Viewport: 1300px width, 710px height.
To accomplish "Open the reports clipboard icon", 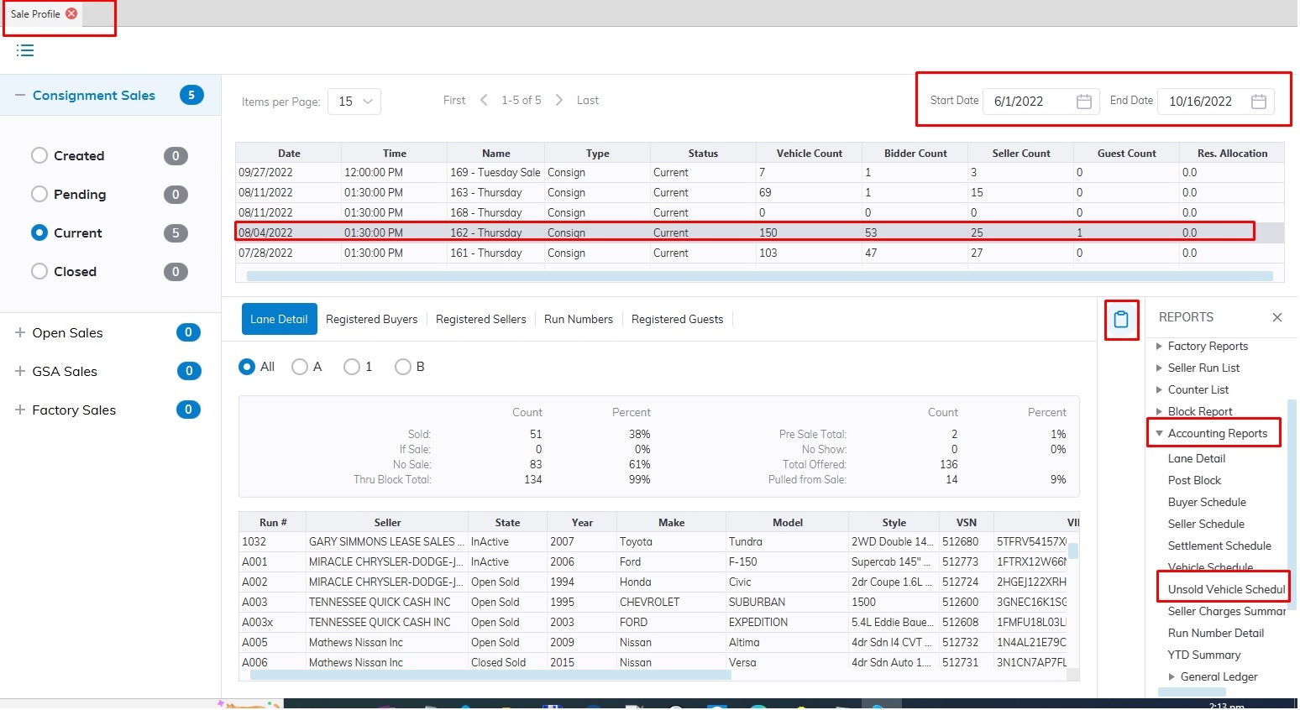I will (x=1121, y=320).
